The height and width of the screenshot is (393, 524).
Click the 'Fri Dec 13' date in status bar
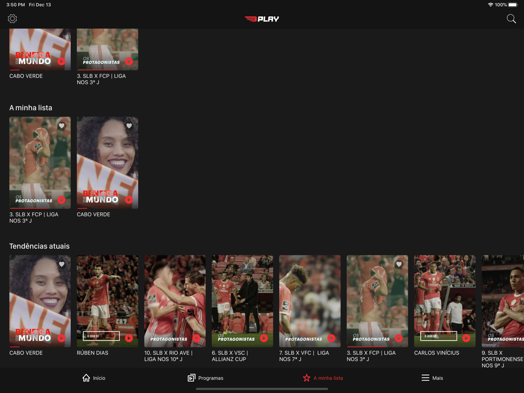[x=40, y=5]
